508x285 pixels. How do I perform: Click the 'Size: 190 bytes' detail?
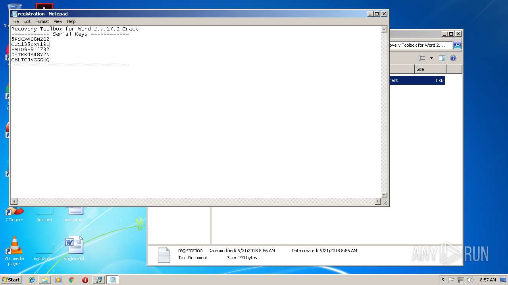(x=242, y=258)
